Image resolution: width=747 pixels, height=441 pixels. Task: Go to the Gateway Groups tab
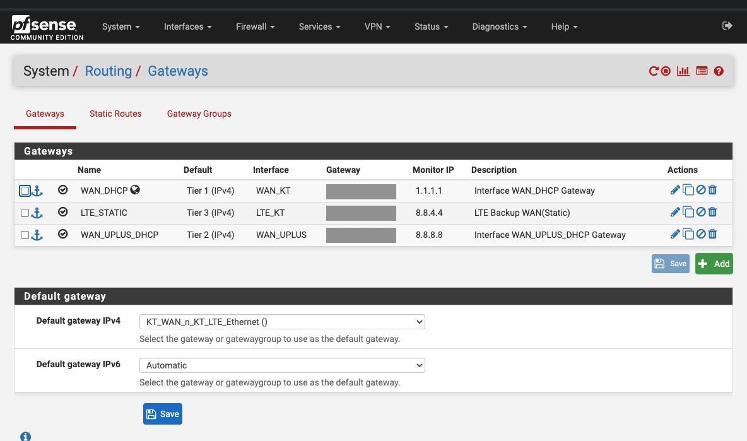coord(199,114)
